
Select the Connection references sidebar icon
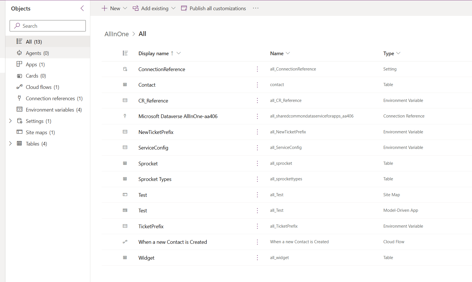19,98
